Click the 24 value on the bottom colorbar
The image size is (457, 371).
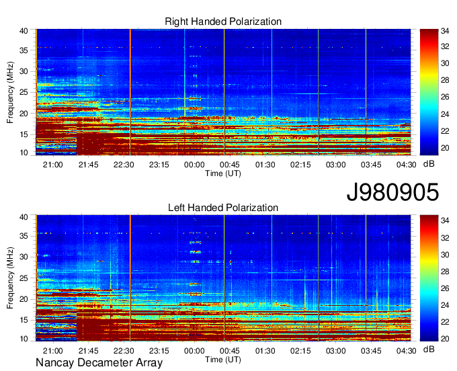coord(445,305)
